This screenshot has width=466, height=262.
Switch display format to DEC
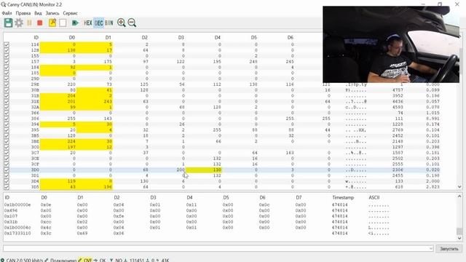pyautogui.click(x=99, y=23)
